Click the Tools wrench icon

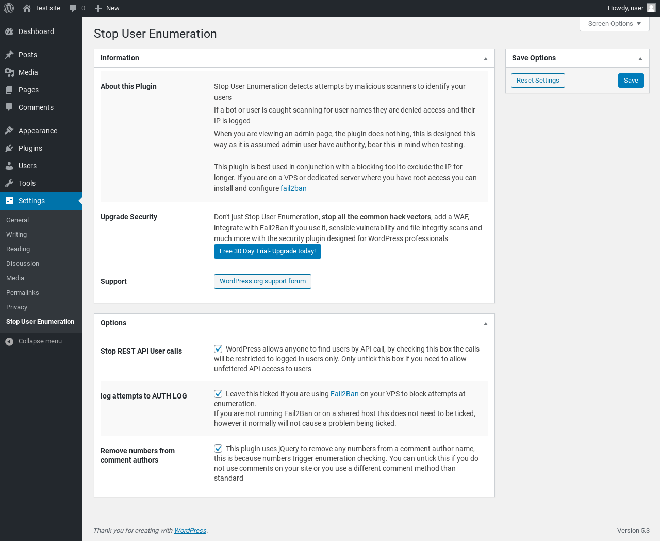[9, 183]
